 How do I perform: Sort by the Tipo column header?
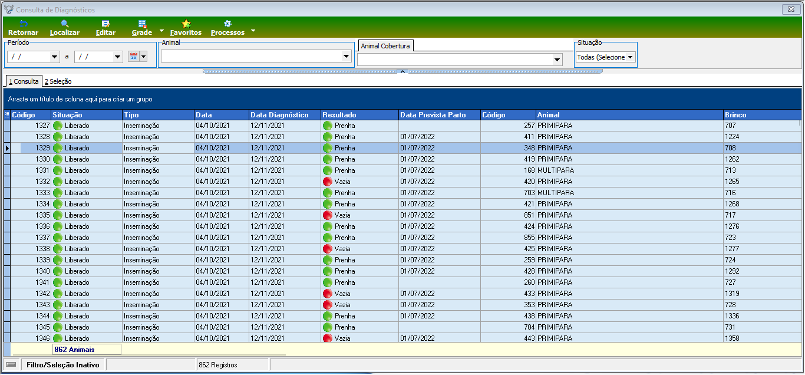tap(158, 115)
